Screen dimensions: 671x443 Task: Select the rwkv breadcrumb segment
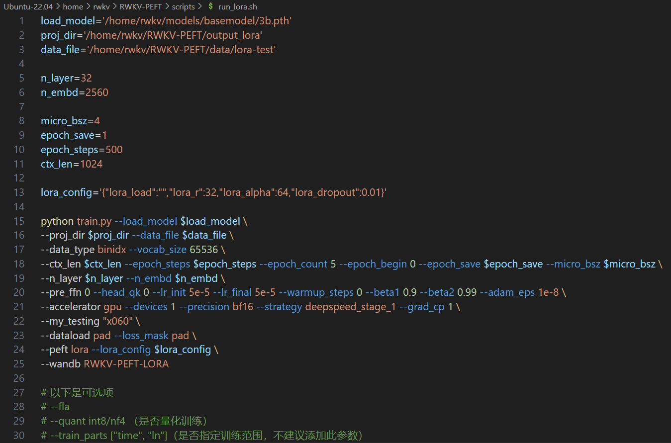coord(101,7)
